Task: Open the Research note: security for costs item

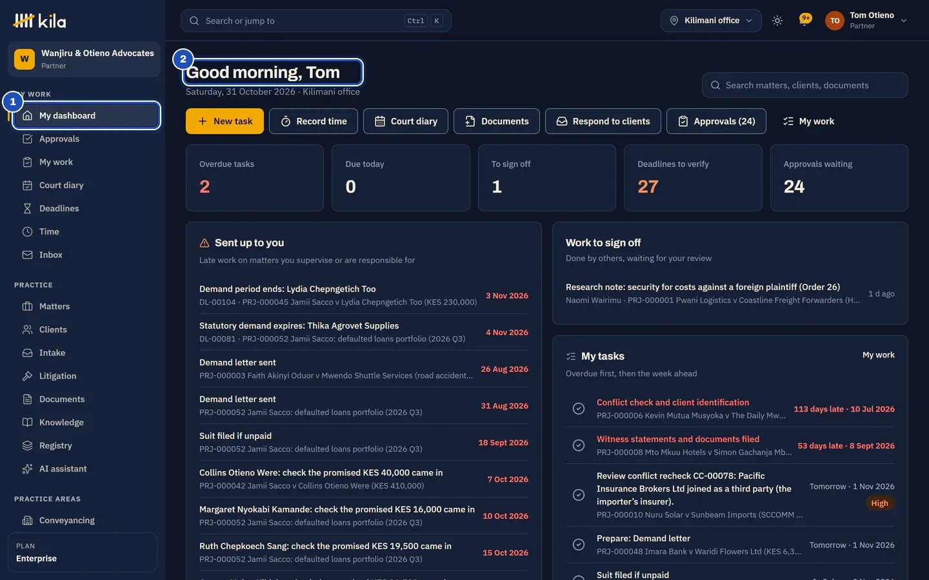Action: coord(730,293)
